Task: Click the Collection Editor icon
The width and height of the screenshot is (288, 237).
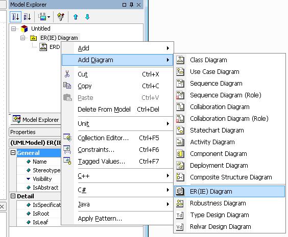Action: (67, 138)
